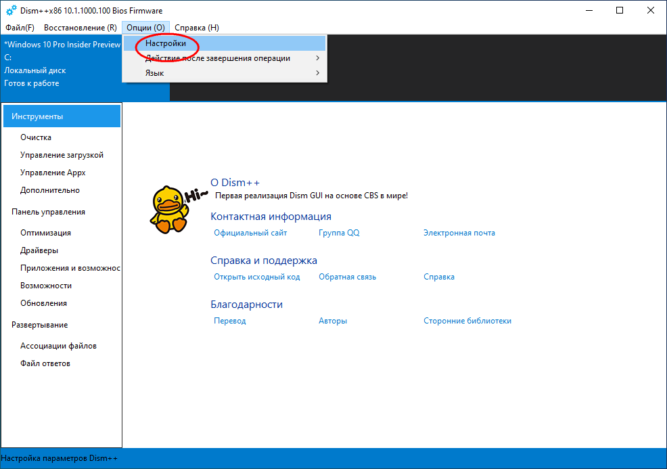
Task: Open the Группа QQ link
Action: 339,233
